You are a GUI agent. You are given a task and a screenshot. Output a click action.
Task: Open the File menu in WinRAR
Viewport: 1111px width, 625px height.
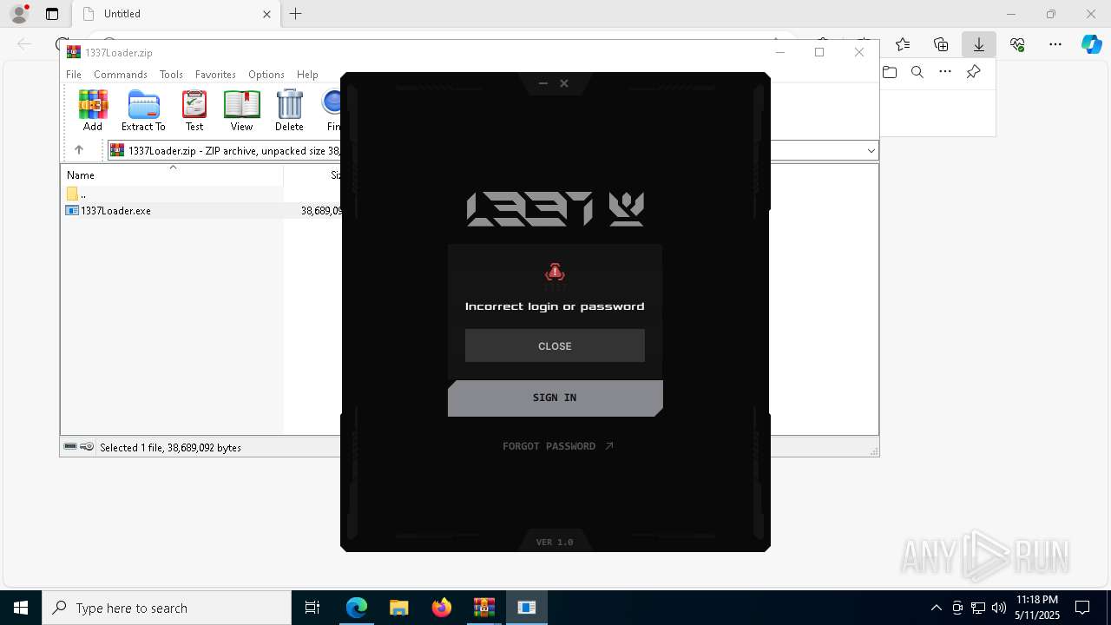click(74, 75)
